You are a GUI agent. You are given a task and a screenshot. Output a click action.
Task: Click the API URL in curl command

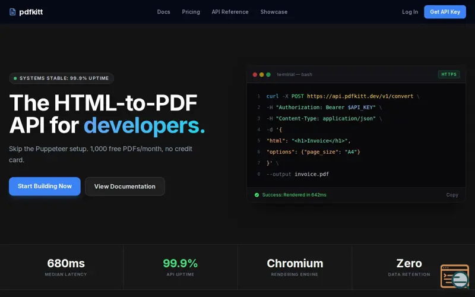pos(360,96)
